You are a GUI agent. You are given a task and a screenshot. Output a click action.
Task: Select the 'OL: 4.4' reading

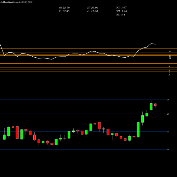pyautogui.click(x=120, y=15)
